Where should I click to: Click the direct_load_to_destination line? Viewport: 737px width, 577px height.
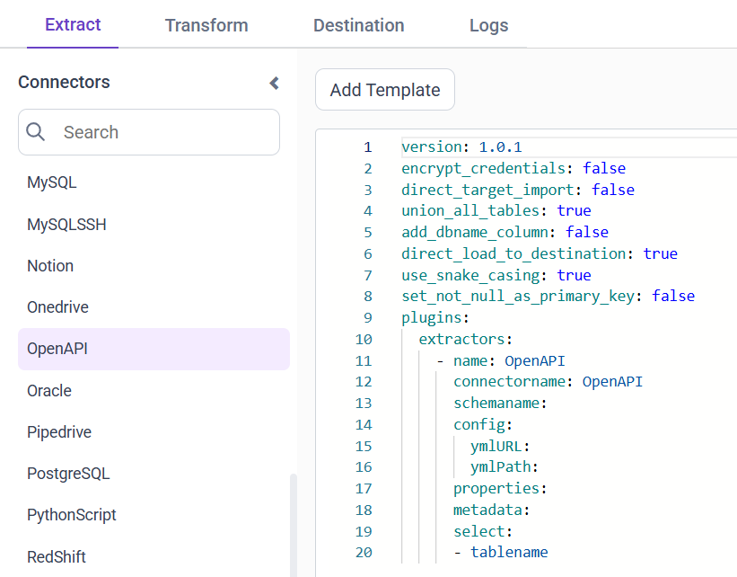(x=540, y=253)
